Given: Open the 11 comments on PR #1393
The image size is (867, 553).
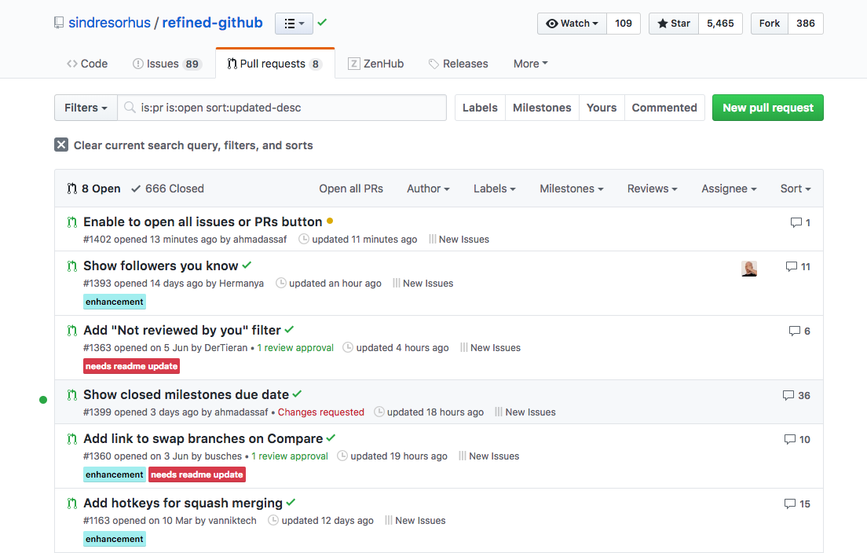Looking at the screenshot, I should point(798,266).
